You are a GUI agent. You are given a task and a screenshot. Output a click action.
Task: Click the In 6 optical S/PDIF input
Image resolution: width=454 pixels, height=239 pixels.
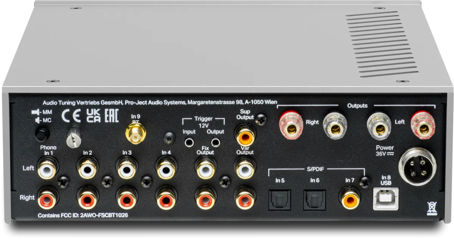click(315, 199)
